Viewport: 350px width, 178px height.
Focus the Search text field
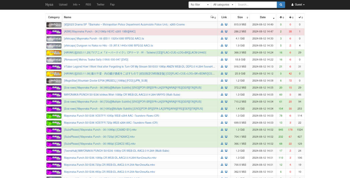[256, 5]
